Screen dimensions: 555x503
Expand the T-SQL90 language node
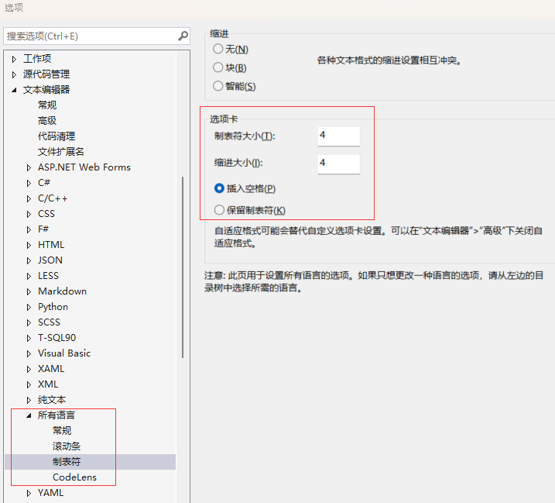point(29,338)
